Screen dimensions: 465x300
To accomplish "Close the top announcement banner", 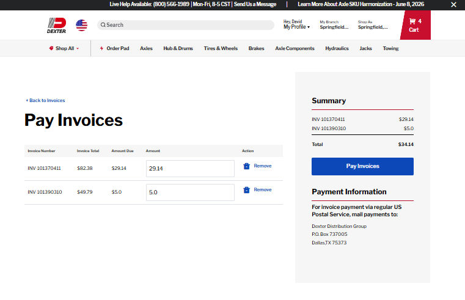I will (x=453, y=4).
